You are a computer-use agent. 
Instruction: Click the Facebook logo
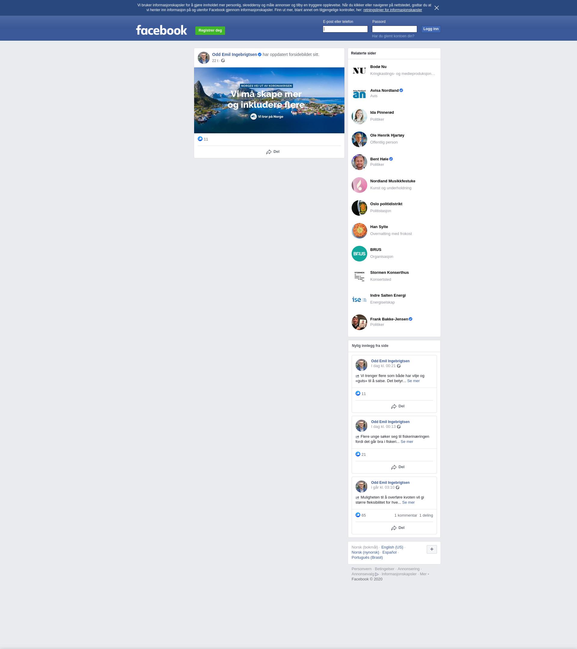click(x=161, y=30)
